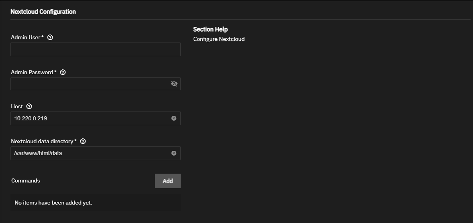
Task: Focus the Admin User text field
Action: point(95,49)
